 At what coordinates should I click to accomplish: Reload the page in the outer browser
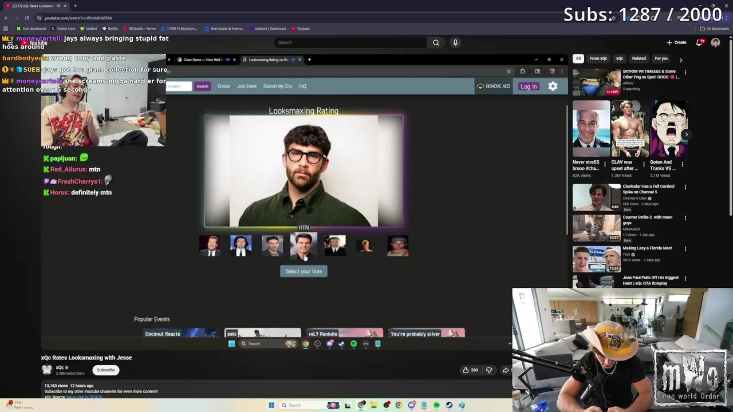26,18
